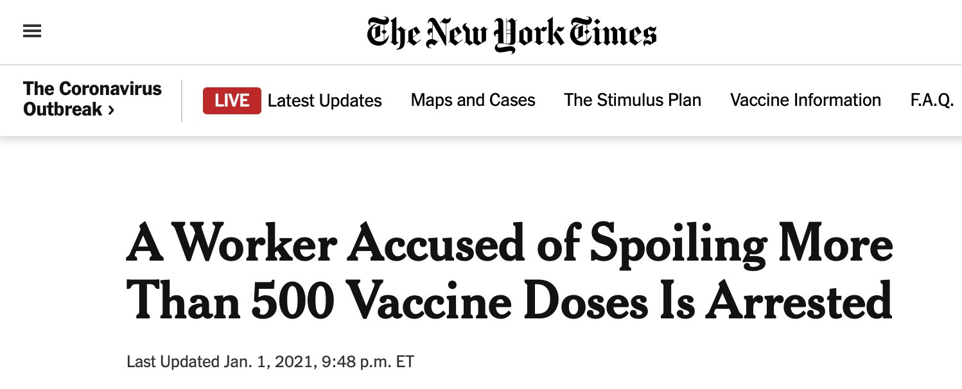Click the article headline
Image resolution: width=962 pixels, height=389 pixels.
pyautogui.click(x=509, y=272)
